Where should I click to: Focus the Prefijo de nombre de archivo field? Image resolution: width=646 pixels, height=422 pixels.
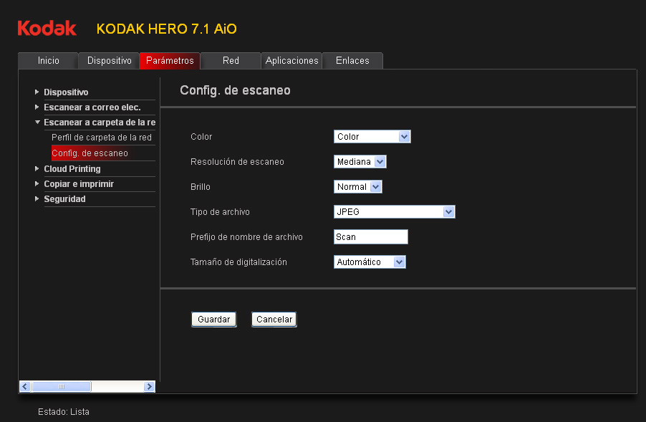[371, 237]
